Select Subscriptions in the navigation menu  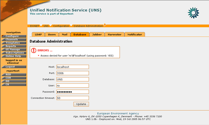coord(14,53)
